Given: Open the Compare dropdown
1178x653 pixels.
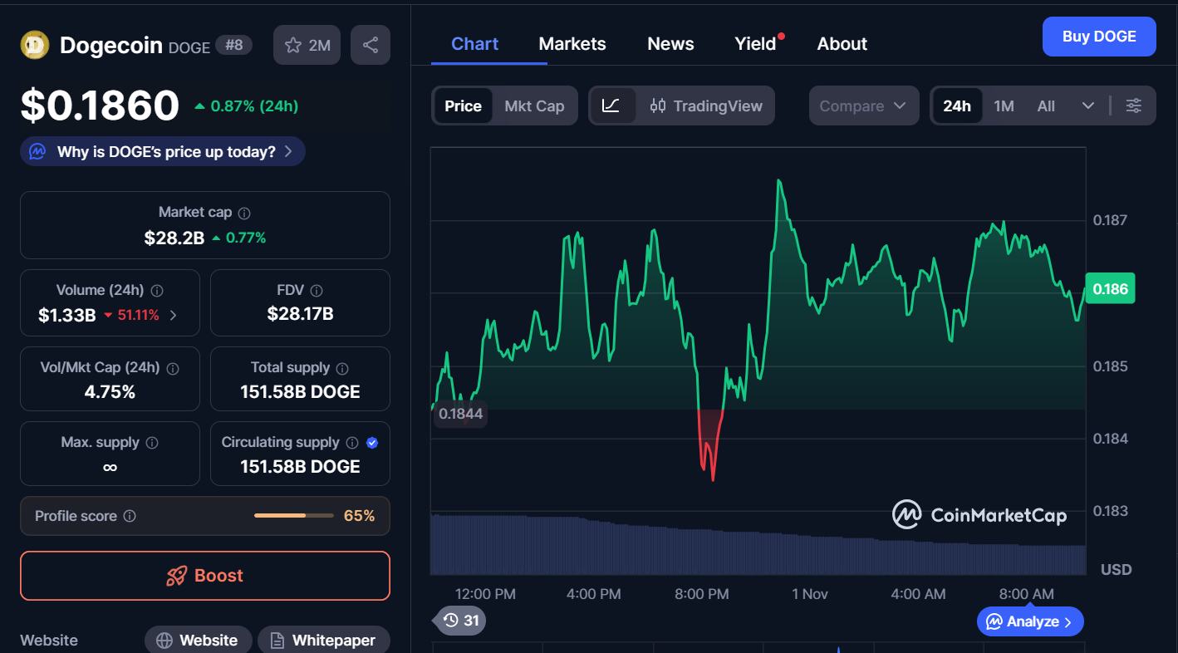Looking at the screenshot, I should pos(863,106).
